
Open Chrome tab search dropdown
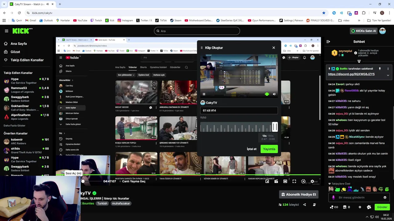[x=4, y=4]
